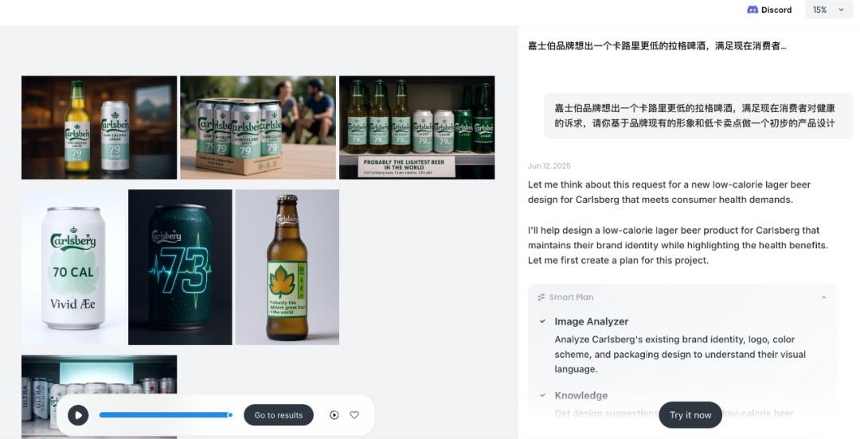This screenshot has height=439, width=860.
Task: Collapse the Smart Plan panel
Action: 823,297
